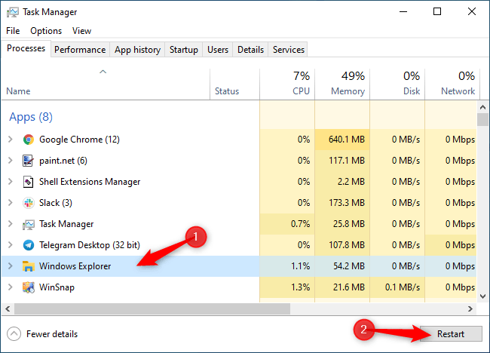Viewport: 490px width, 353px height.
Task: Maximize the Task Manager window
Action: coord(437,12)
